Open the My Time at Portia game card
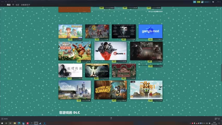This screenshot has height=125, width=222. click(70, 31)
